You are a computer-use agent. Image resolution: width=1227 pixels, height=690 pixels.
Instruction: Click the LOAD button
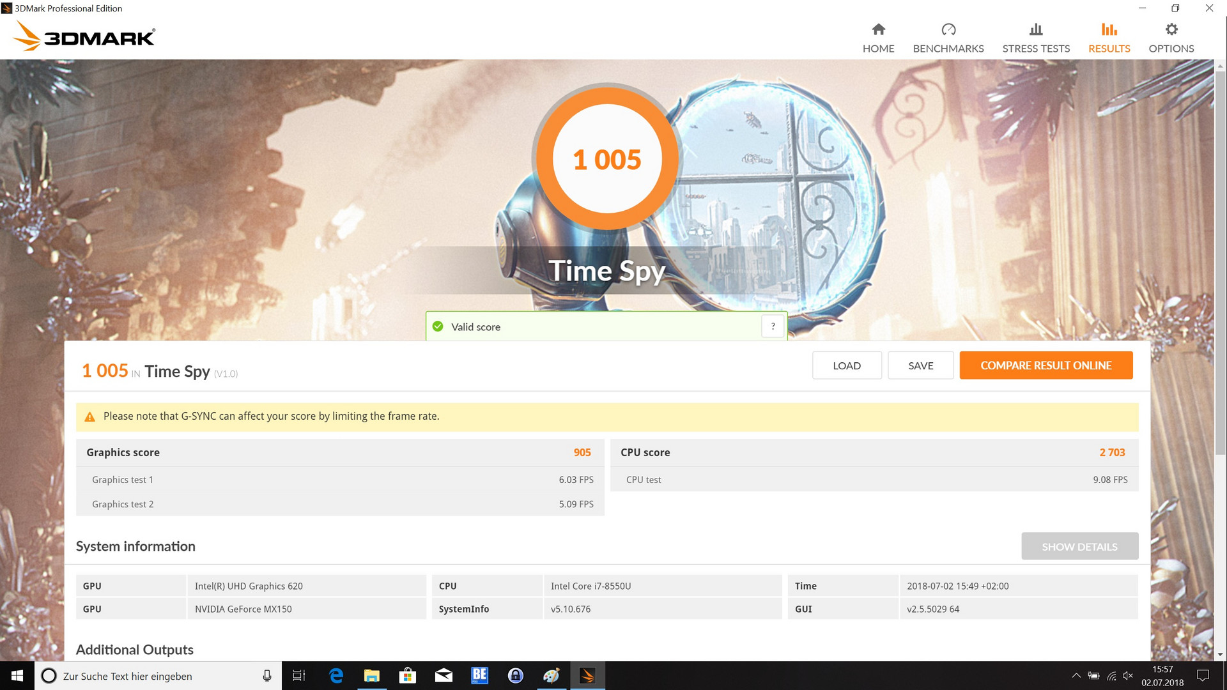pos(847,365)
